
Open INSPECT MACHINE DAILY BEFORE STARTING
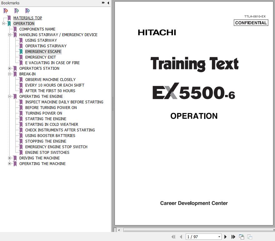(x=64, y=102)
